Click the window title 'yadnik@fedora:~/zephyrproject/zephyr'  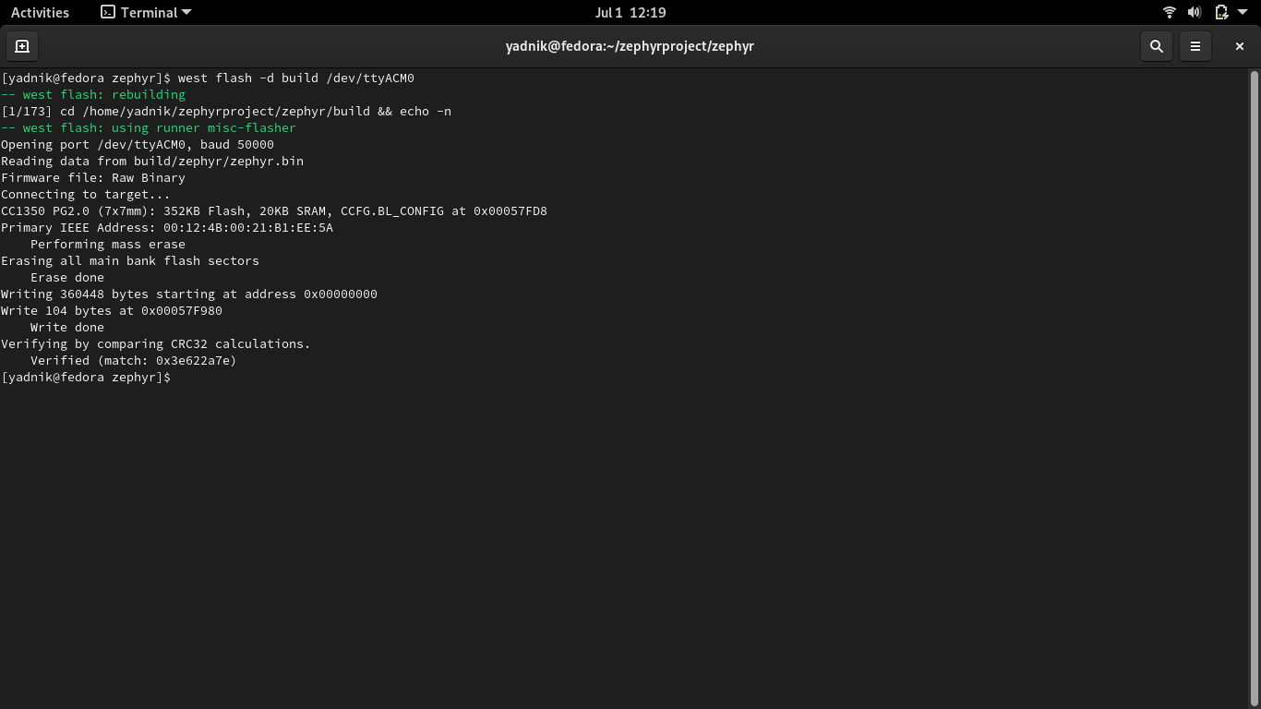click(630, 46)
